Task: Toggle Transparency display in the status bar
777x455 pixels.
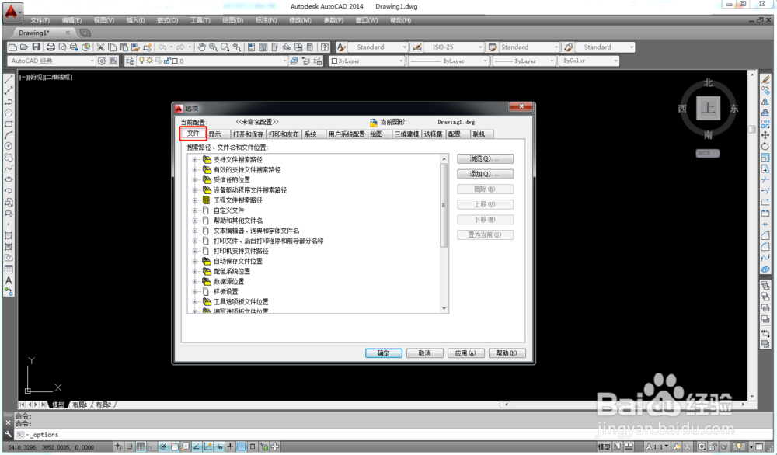Action: [242, 446]
